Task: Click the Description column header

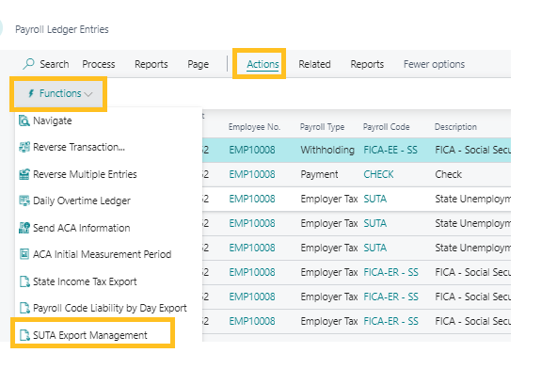Action: coord(455,127)
